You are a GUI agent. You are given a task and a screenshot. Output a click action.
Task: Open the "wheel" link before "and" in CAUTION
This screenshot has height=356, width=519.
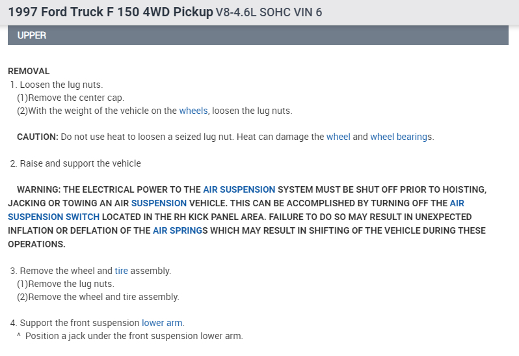338,137
